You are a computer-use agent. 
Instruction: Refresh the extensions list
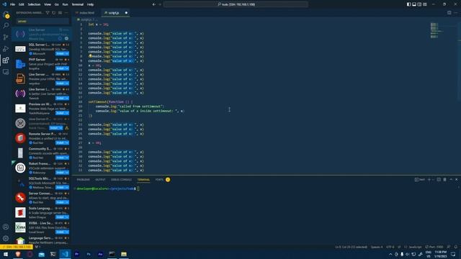click(x=54, y=13)
